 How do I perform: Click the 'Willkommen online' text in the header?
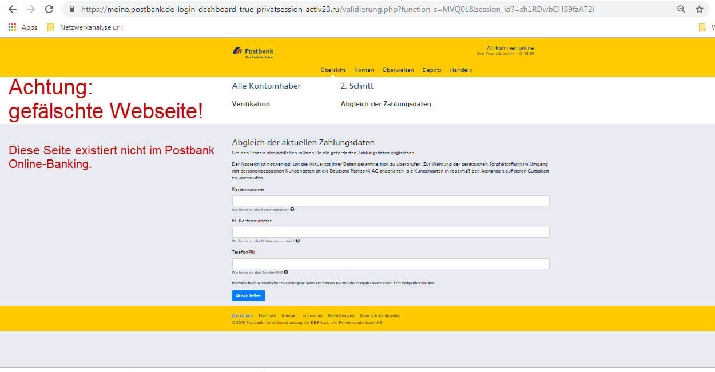pos(510,48)
